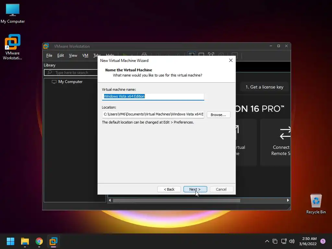Click the network tray icon
This screenshot has width=332, height=249.
284,241
